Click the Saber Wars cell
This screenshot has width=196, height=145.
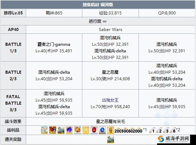[111, 30]
